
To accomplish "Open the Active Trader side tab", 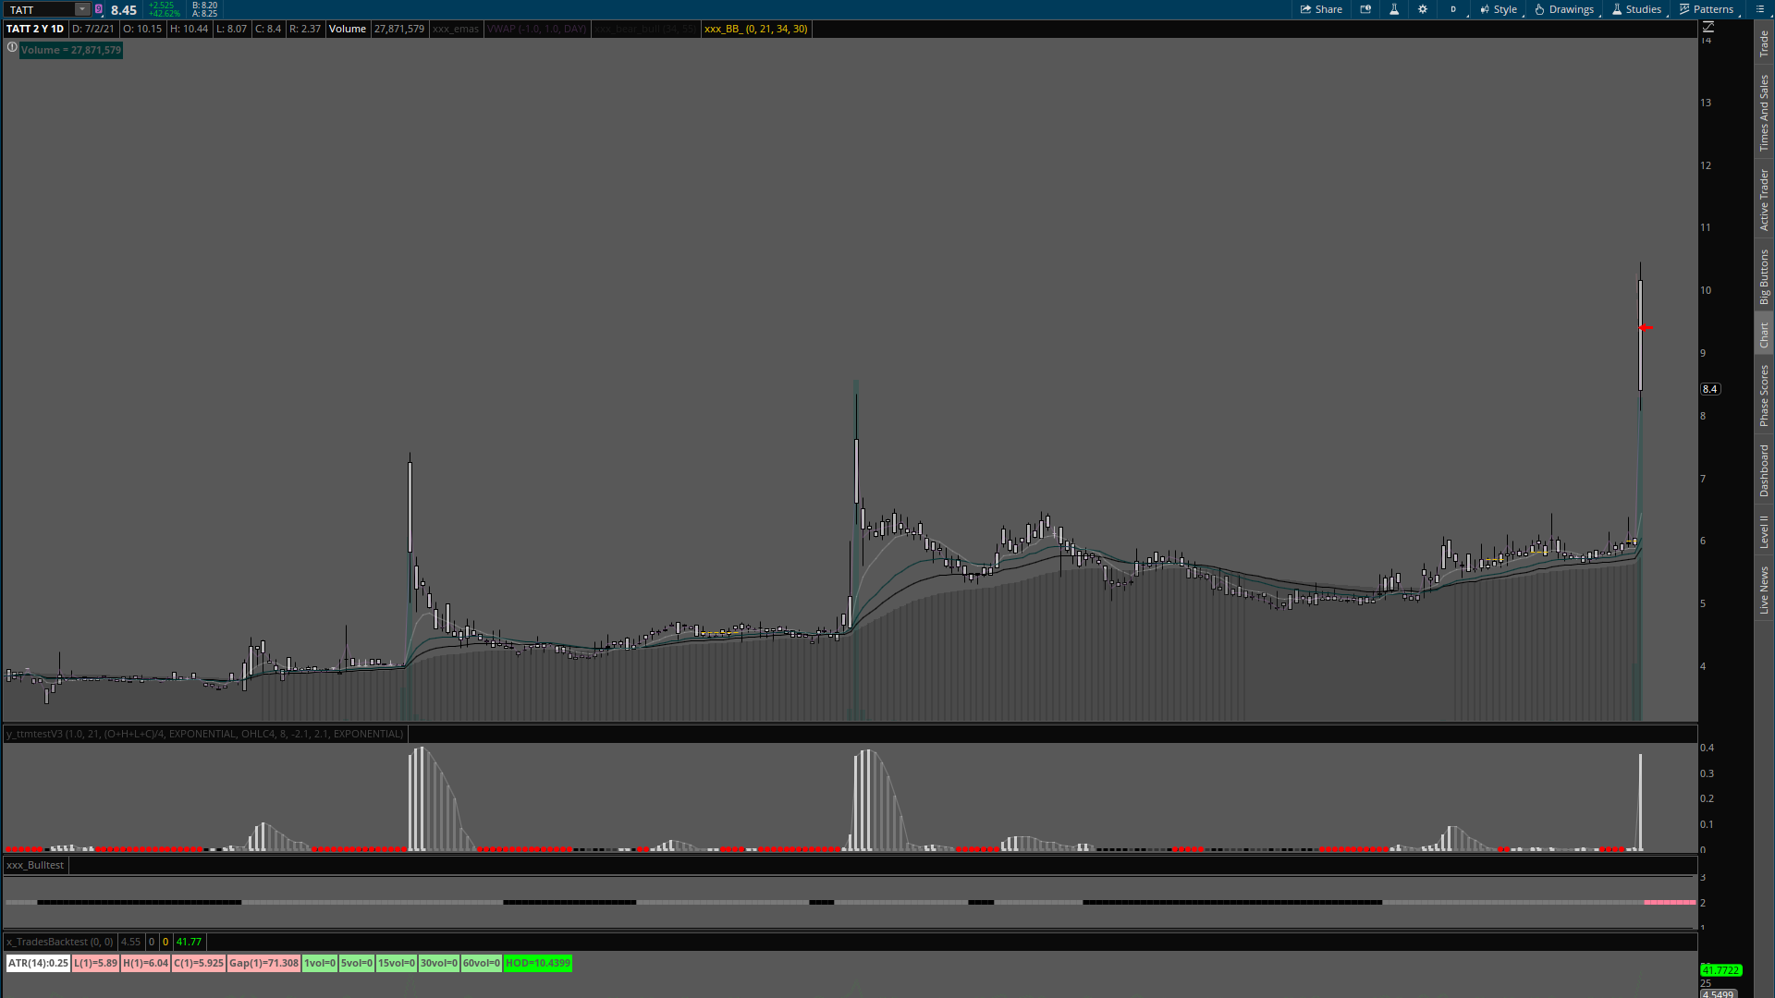I will (1764, 200).
